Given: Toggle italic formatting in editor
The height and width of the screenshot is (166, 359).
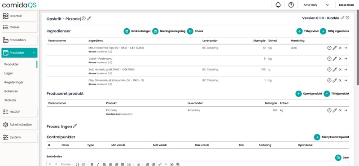Looking at the screenshot, I should pos(98,164).
